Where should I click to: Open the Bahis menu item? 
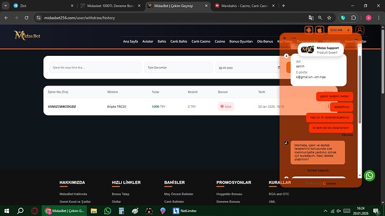[162, 41]
